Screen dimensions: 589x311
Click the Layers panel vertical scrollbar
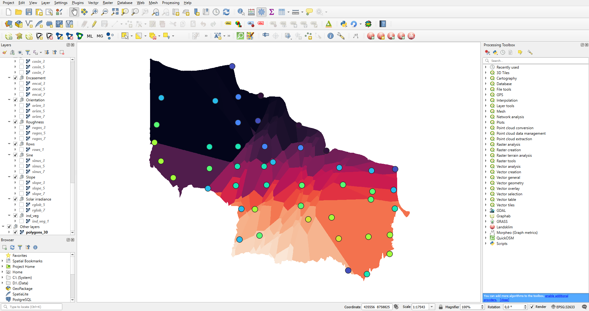tap(72, 122)
